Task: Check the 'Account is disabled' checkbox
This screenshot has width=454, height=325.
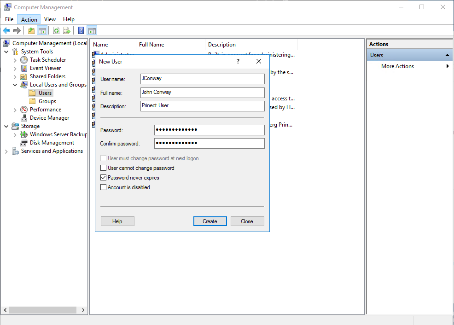Action: [x=104, y=187]
